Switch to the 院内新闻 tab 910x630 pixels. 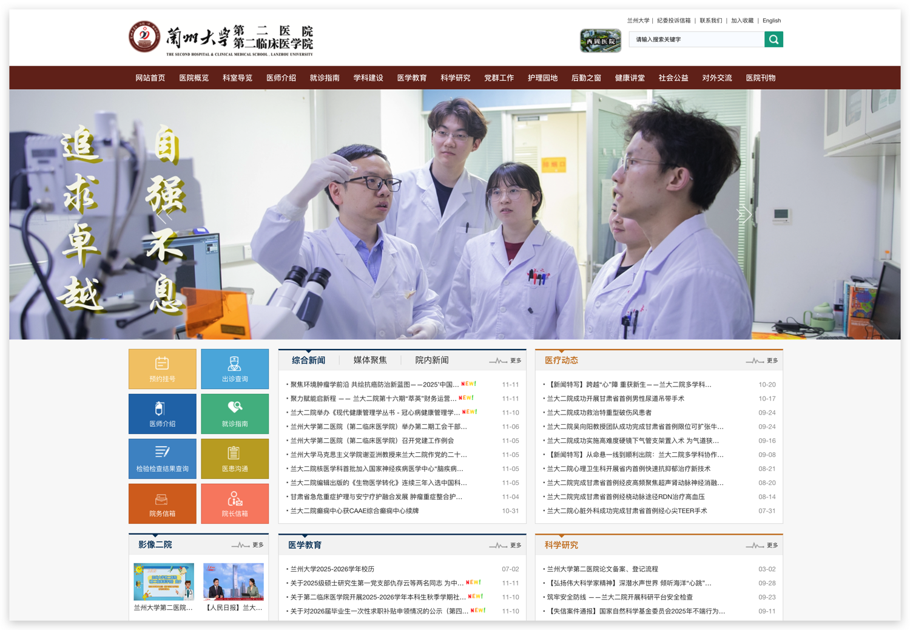click(x=431, y=359)
